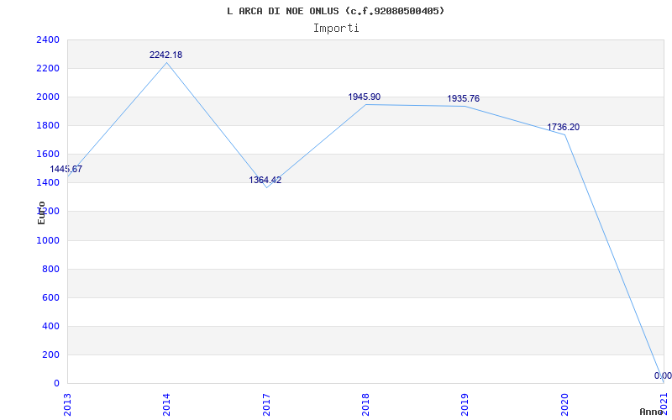672x420 pixels.
Task: Select the 2020 x-axis label
Action: [564, 405]
